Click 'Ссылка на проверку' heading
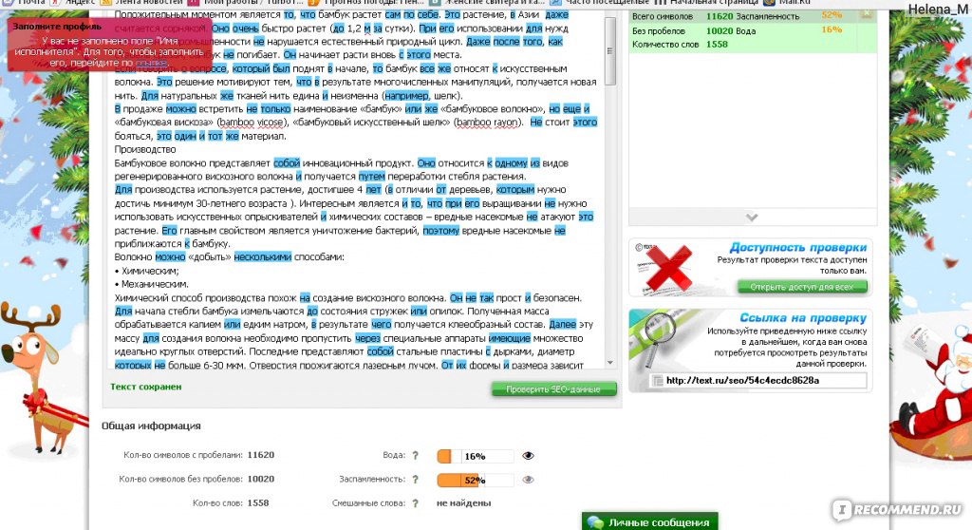972x530 pixels. (803, 318)
